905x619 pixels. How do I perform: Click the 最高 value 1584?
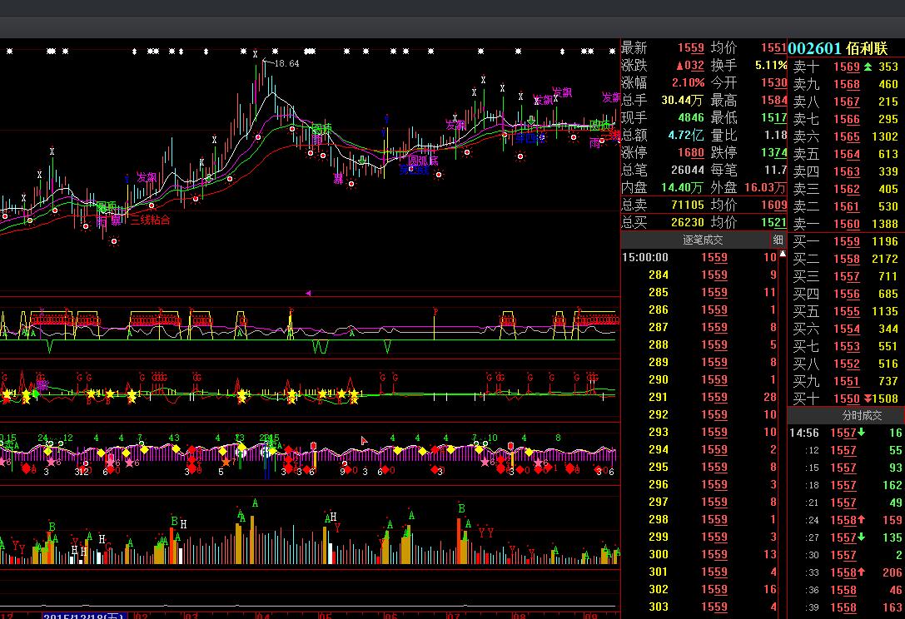pyautogui.click(x=774, y=101)
